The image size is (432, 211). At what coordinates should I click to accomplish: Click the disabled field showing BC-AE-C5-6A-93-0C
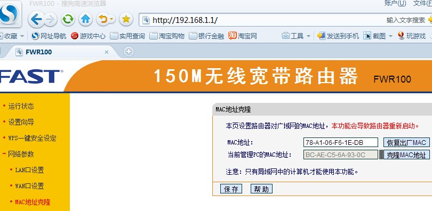340,155
